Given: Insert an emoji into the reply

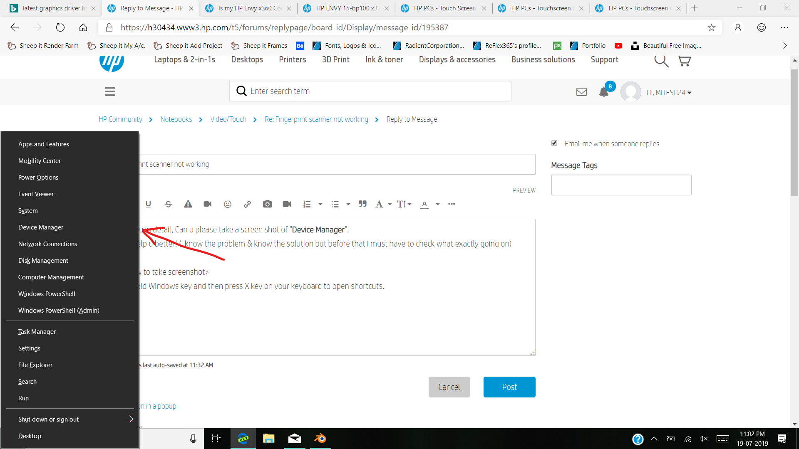Looking at the screenshot, I should 227,204.
